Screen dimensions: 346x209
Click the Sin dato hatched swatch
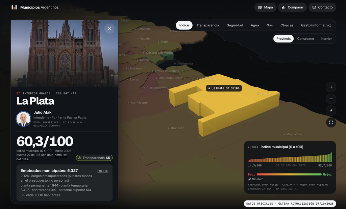click(249, 179)
